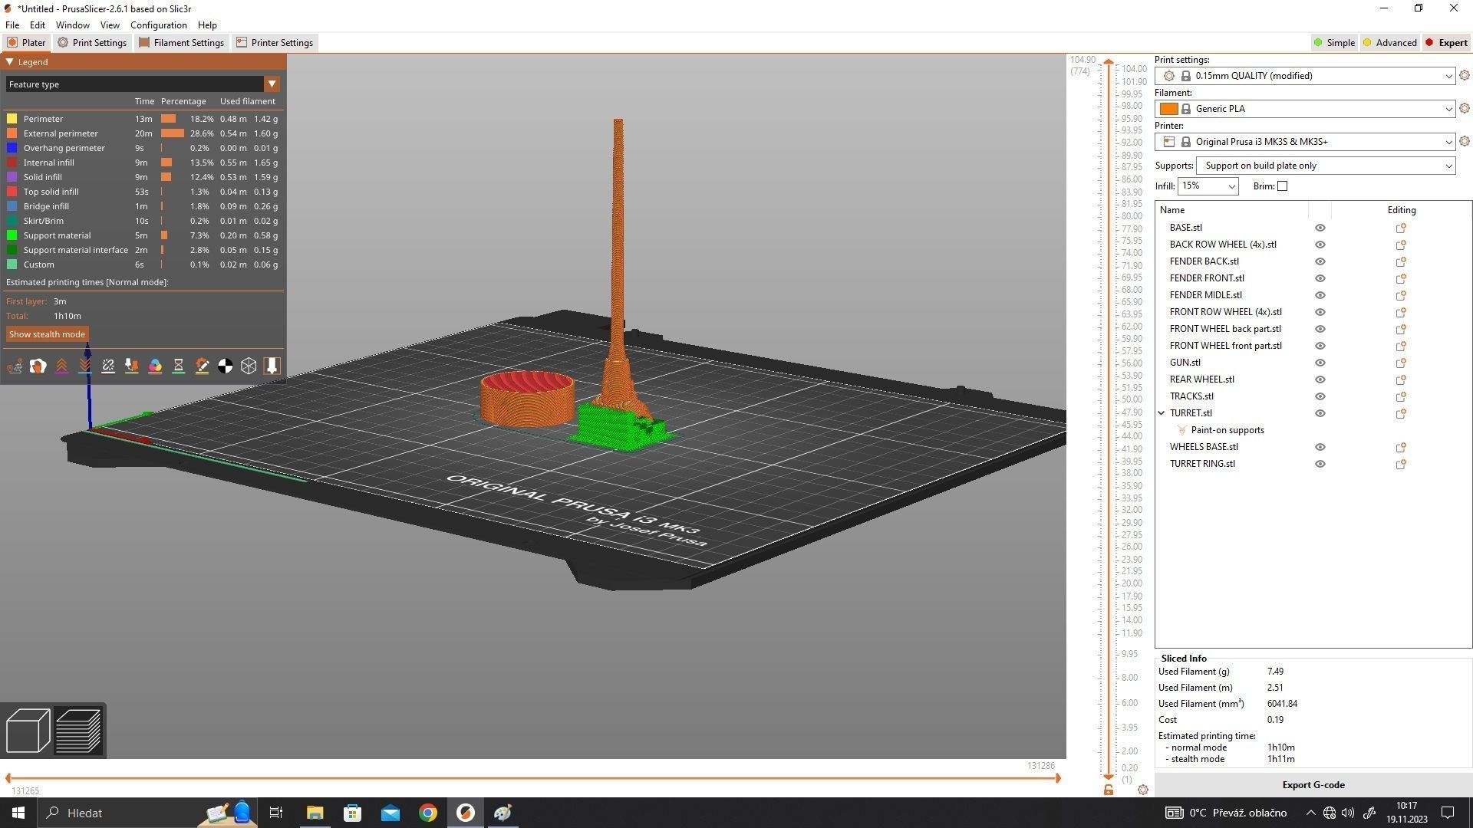Open Printer preset dropdown

point(1306,142)
